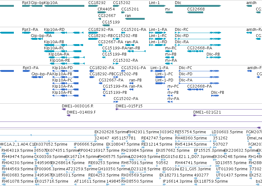The height and width of the screenshot is (186, 262).
Task: Select protein ran-PB label
Action: coord(135,80)
